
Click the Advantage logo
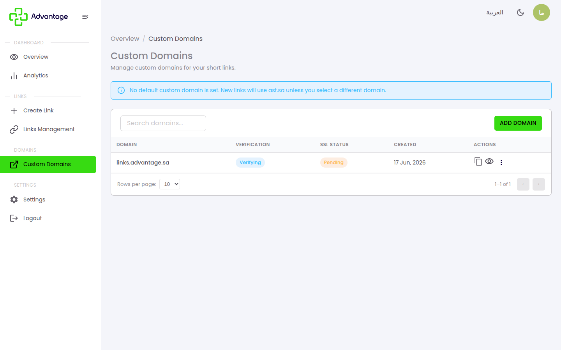[x=39, y=17]
